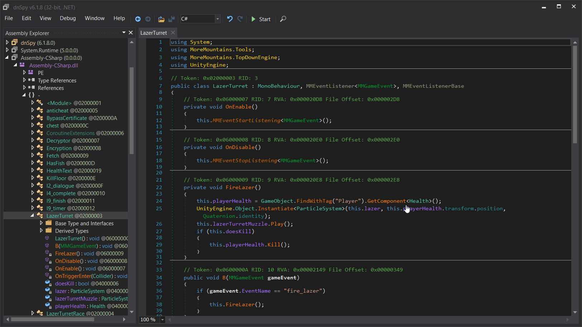Select the anticheat class icon
Image resolution: width=582 pixels, height=327 pixels.
click(x=40, y=110)
